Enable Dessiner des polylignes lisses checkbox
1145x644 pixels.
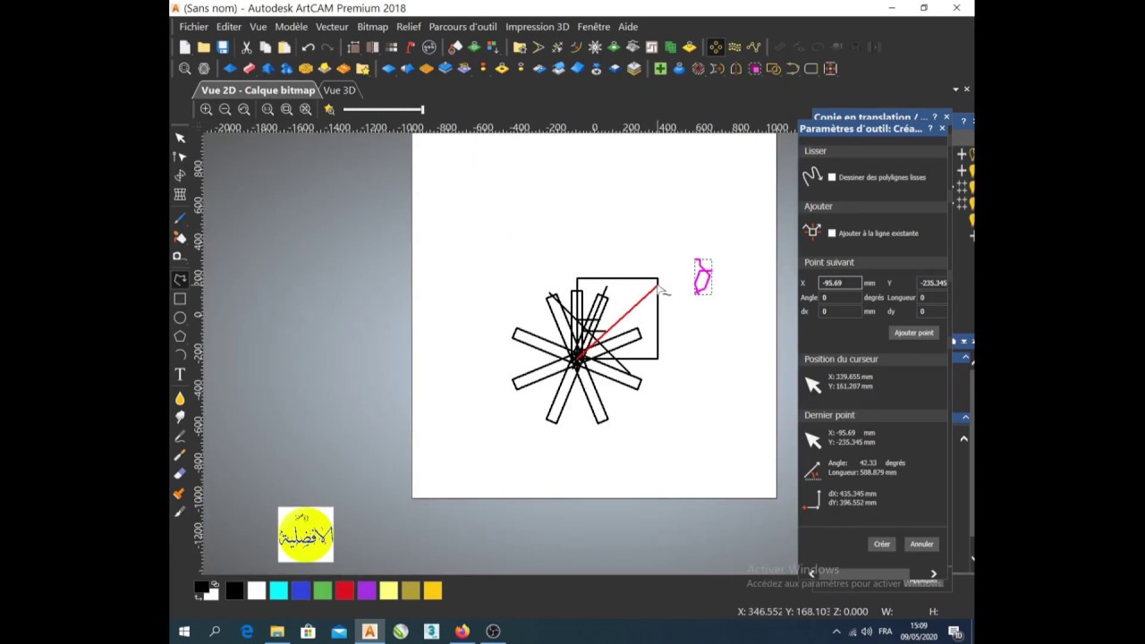832,177
